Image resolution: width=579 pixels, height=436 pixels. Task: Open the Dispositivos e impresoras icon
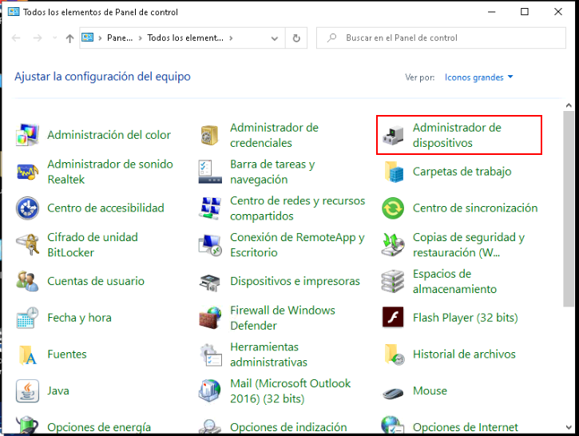coord(210,283)
